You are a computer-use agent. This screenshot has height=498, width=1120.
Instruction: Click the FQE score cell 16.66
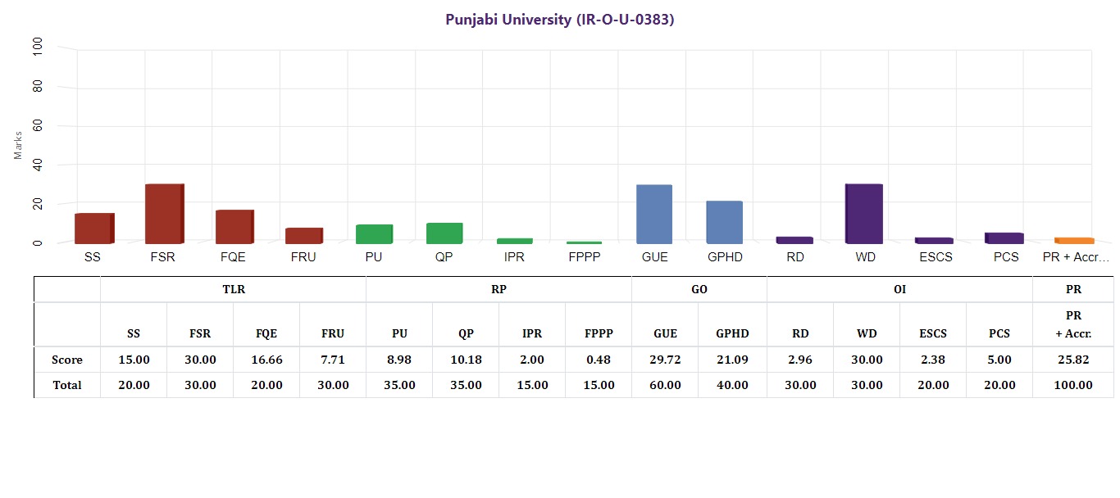[266, 360]
